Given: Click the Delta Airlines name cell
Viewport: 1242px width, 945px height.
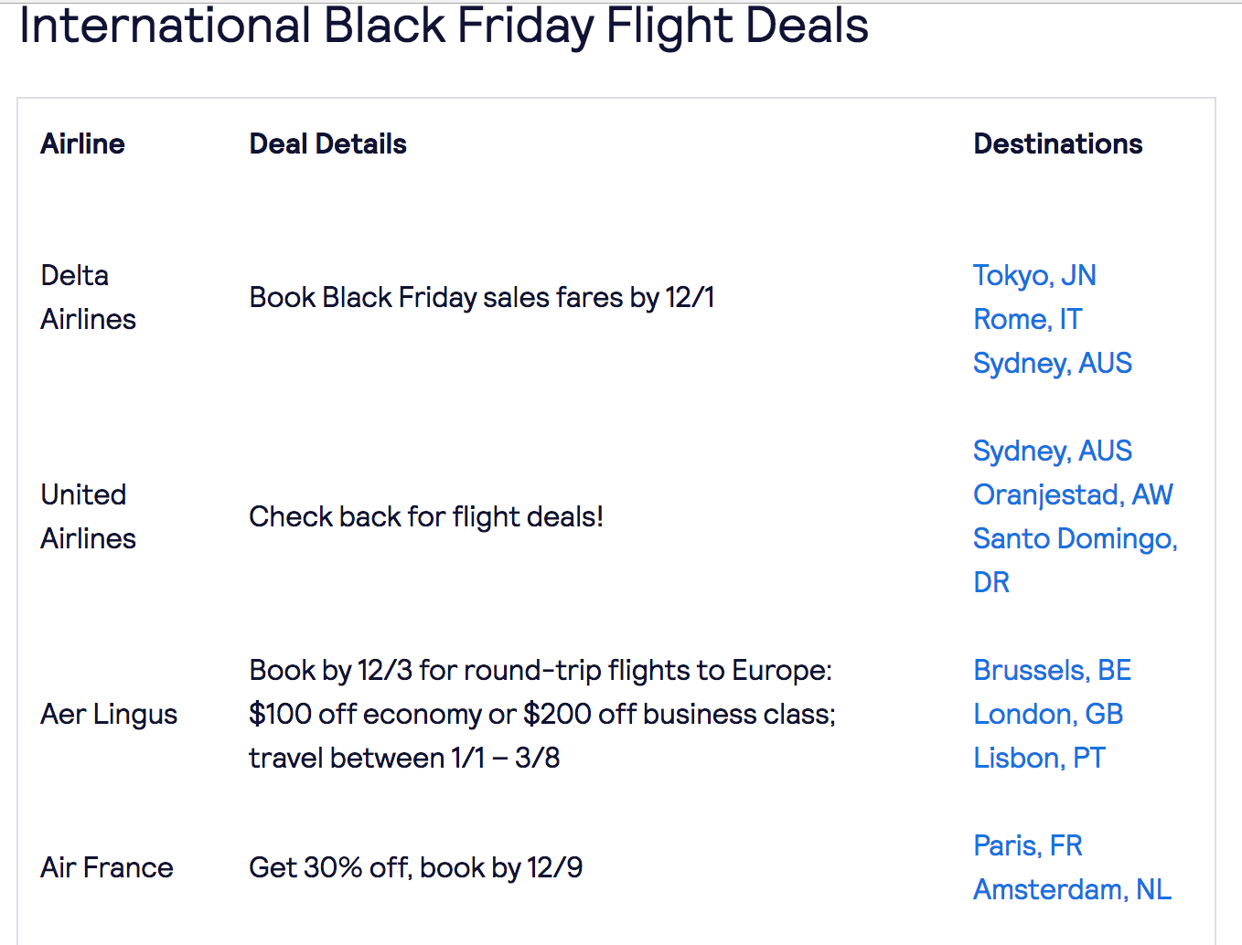Looking at the screenshot, I should point(88,297).
